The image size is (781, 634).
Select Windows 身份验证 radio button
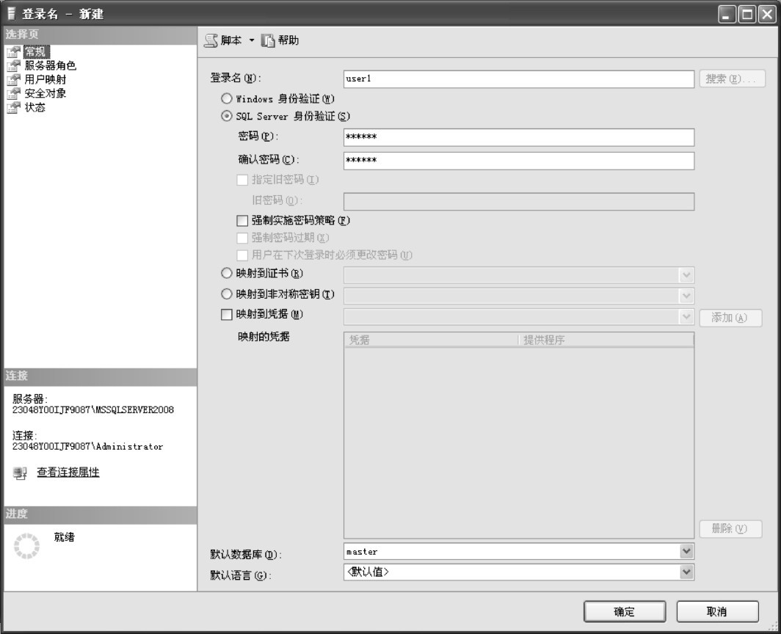coord(227,98)
